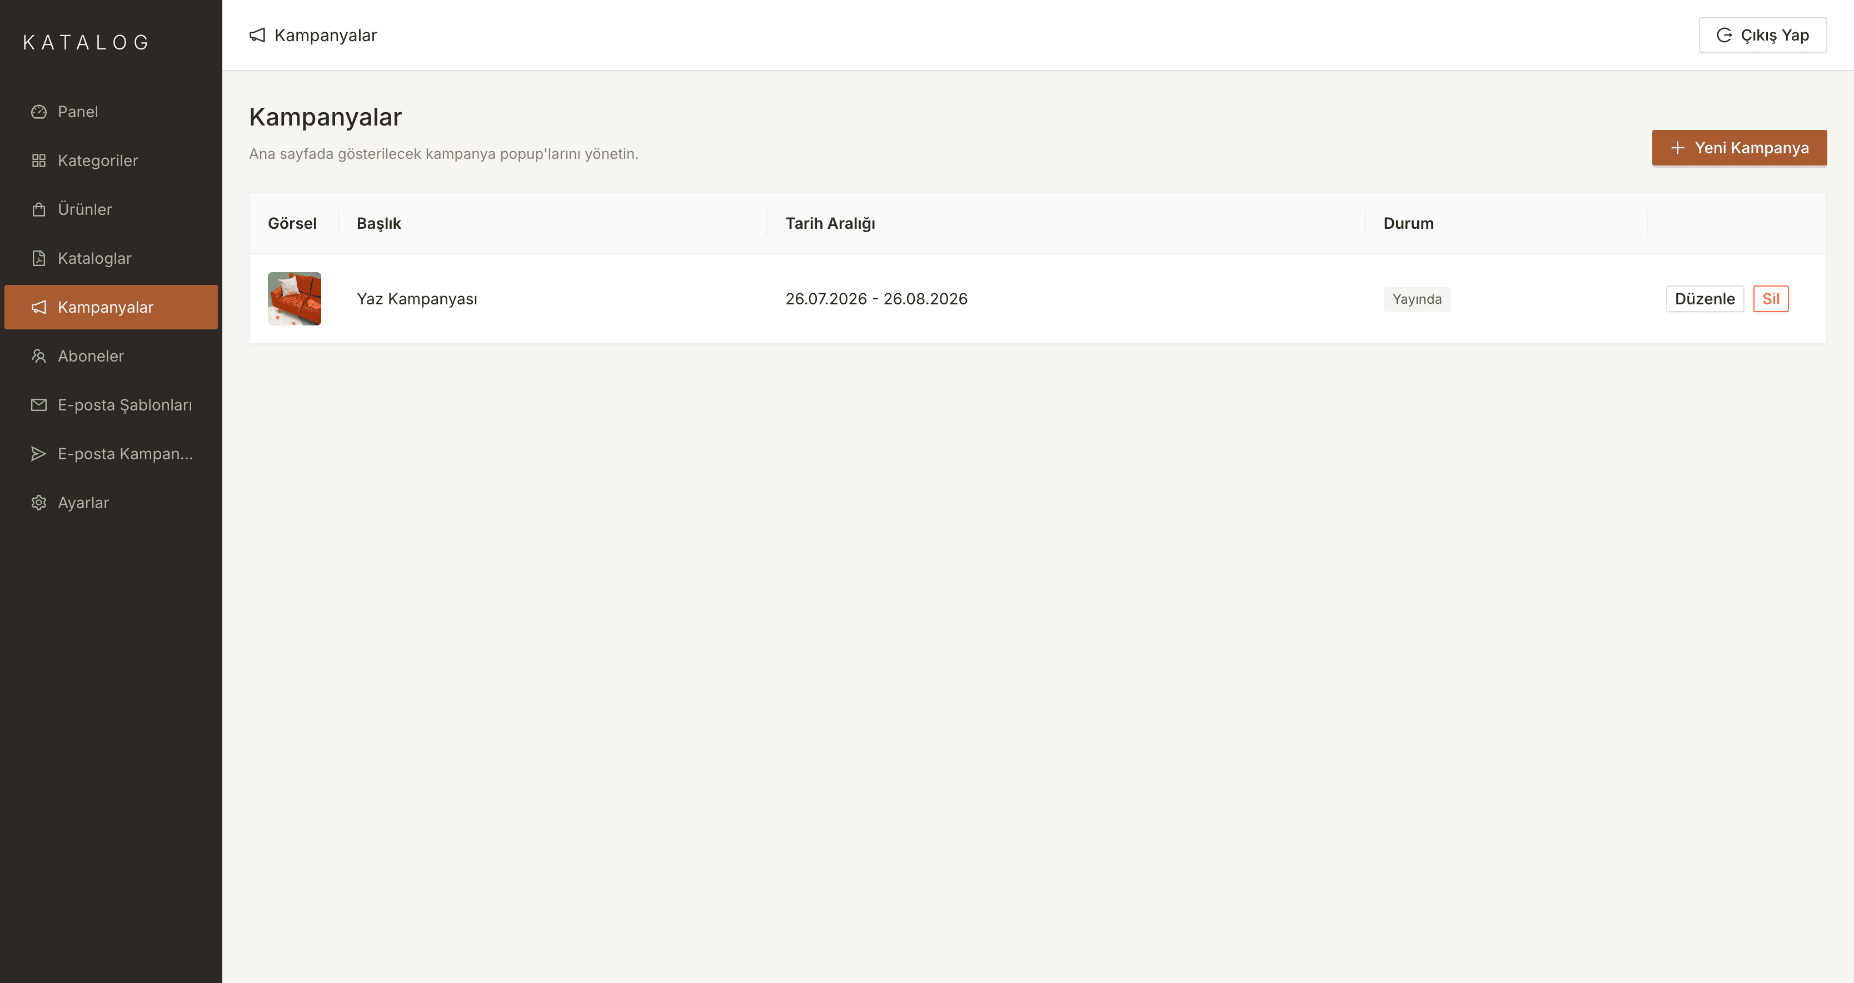Click the megaphone icon in the header
Viewport: 1854px width, 983px height.
258,35
